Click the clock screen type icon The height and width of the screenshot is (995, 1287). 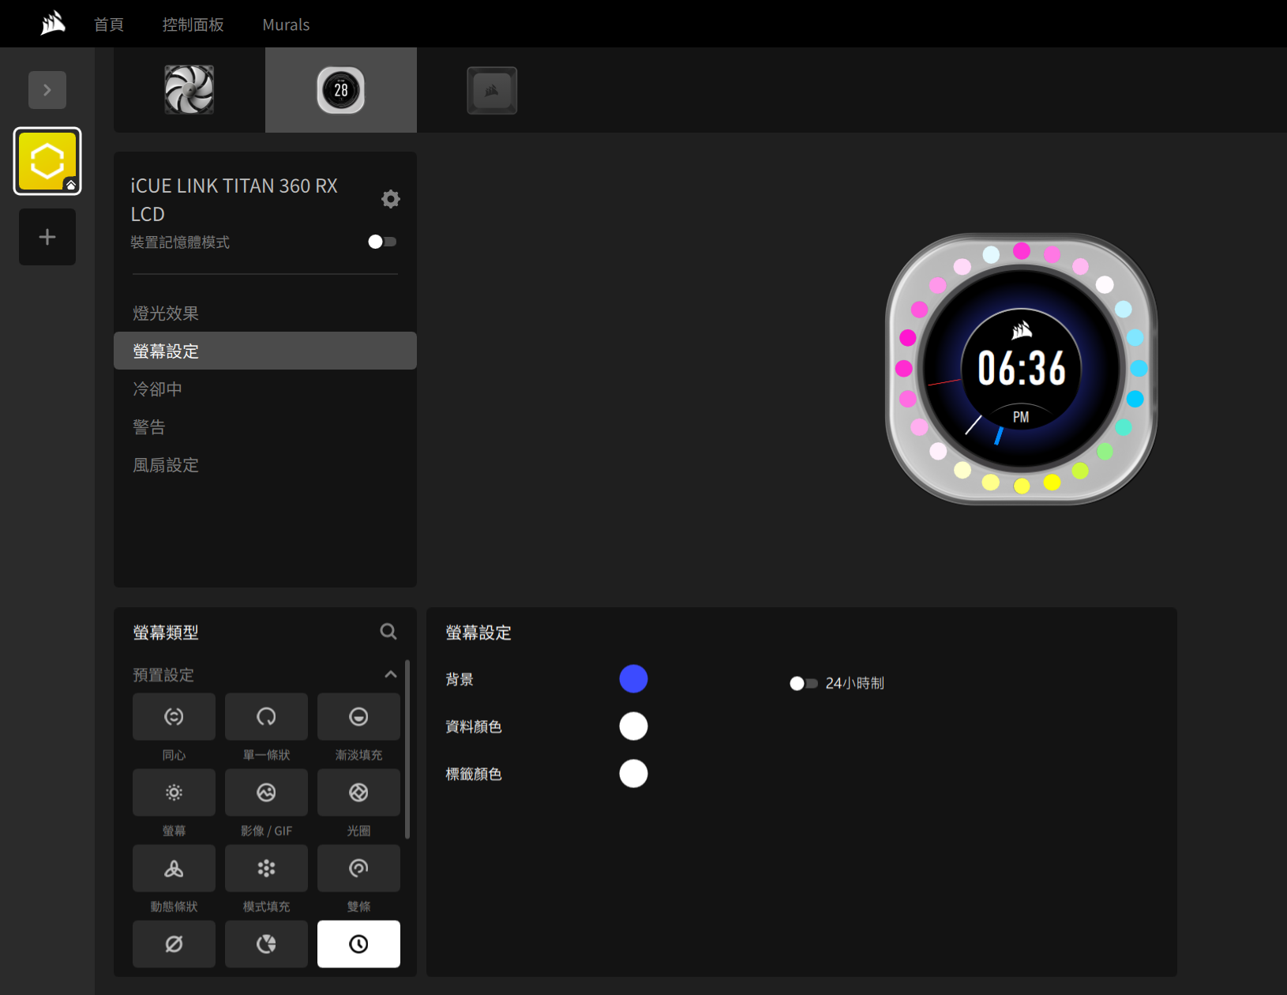358,944
